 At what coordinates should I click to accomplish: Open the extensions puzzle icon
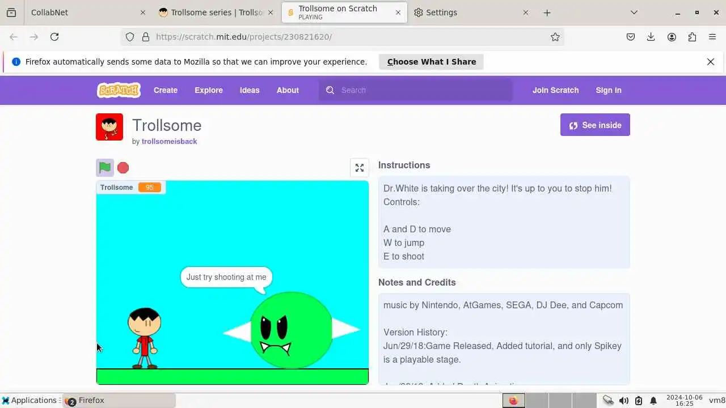click(692, 37)
